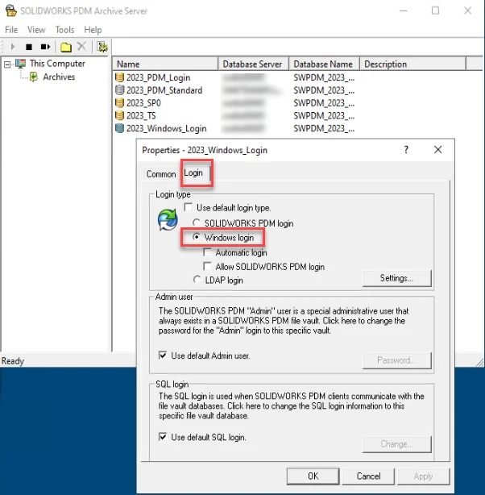Click OK in Properties dialog

click(x=313, y=476)
